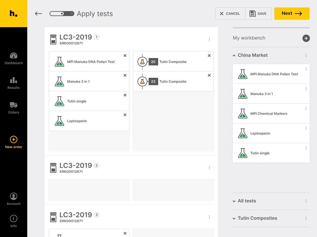Click sample number badge 2
Image resolution: width=317 pixels, height=237 pixels.
click(97, 165)
